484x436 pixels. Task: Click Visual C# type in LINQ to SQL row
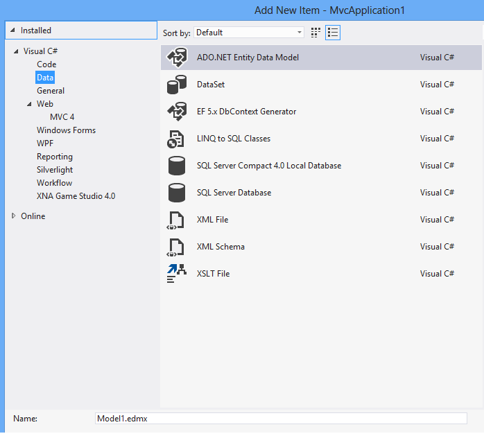coord(437,139)
